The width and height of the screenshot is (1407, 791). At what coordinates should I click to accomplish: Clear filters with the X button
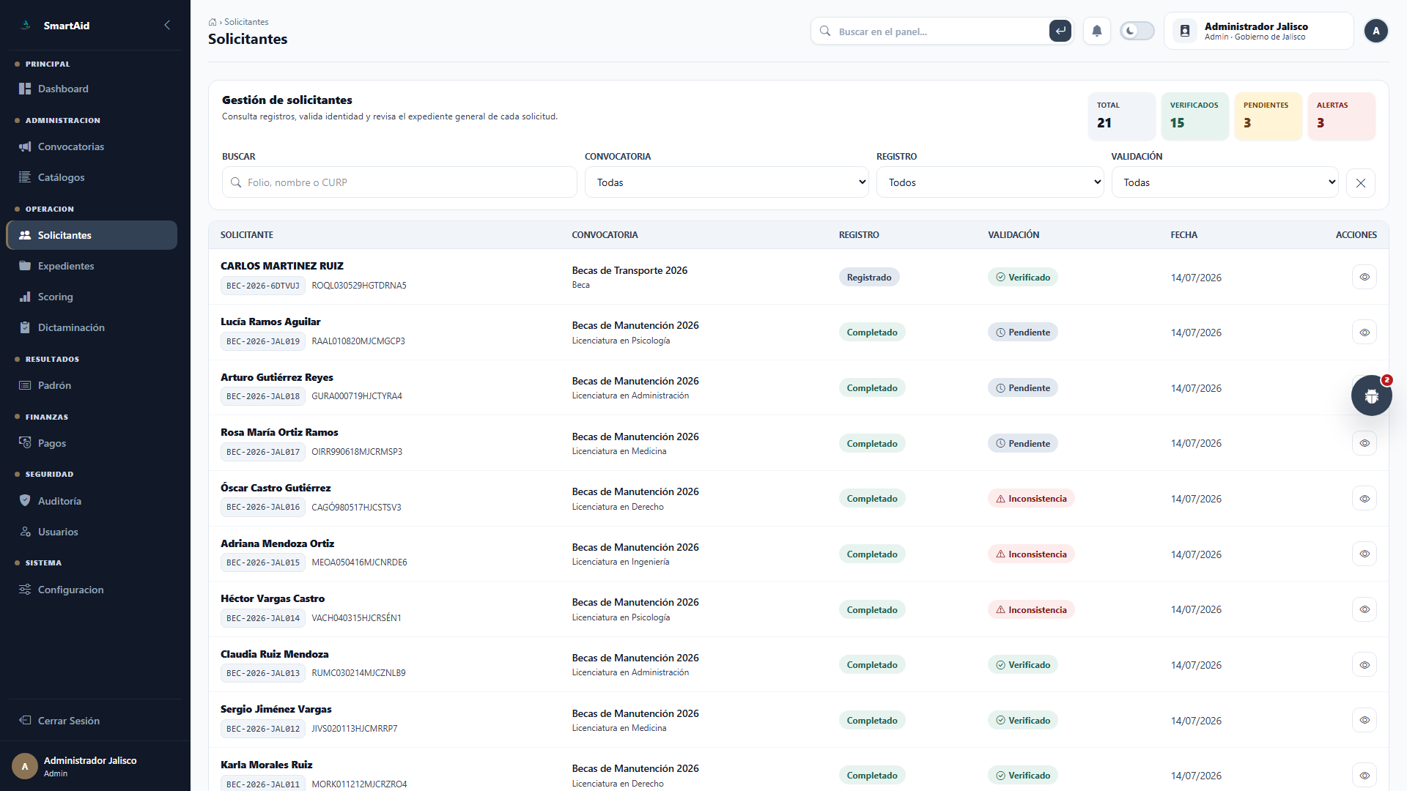tap(1361, 183)
